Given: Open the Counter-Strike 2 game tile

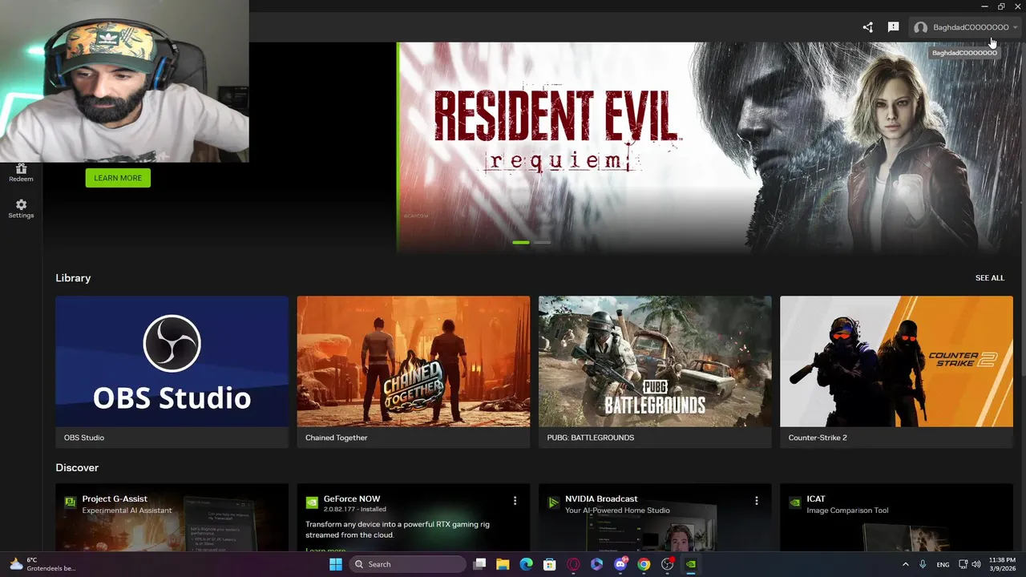Looking at the screenshot, I should (896, 372).
